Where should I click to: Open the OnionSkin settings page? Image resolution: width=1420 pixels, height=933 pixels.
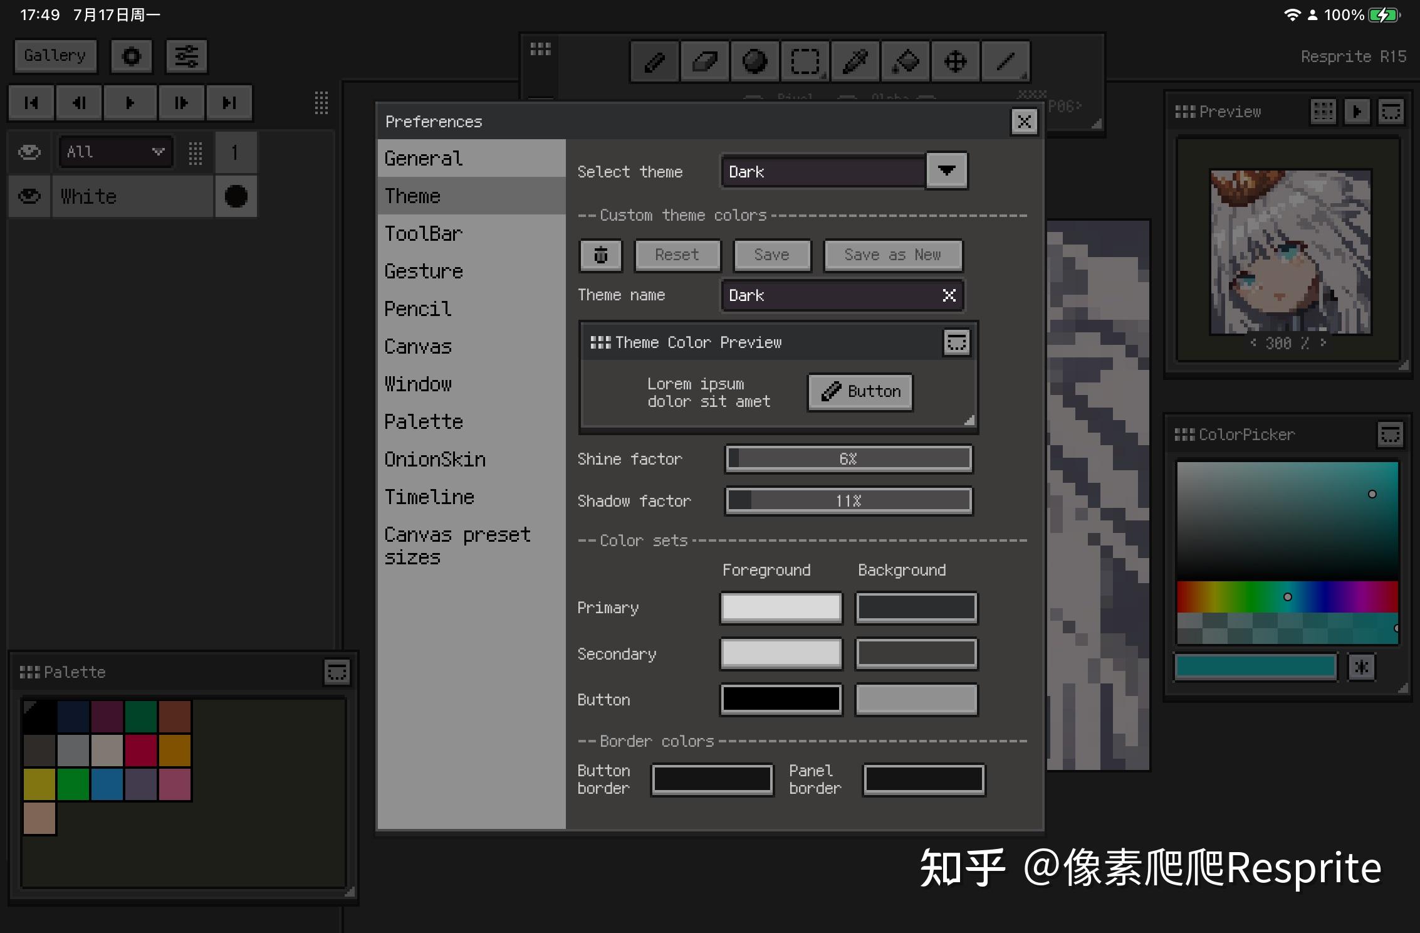pyautogui.click(x=434, y=459)
